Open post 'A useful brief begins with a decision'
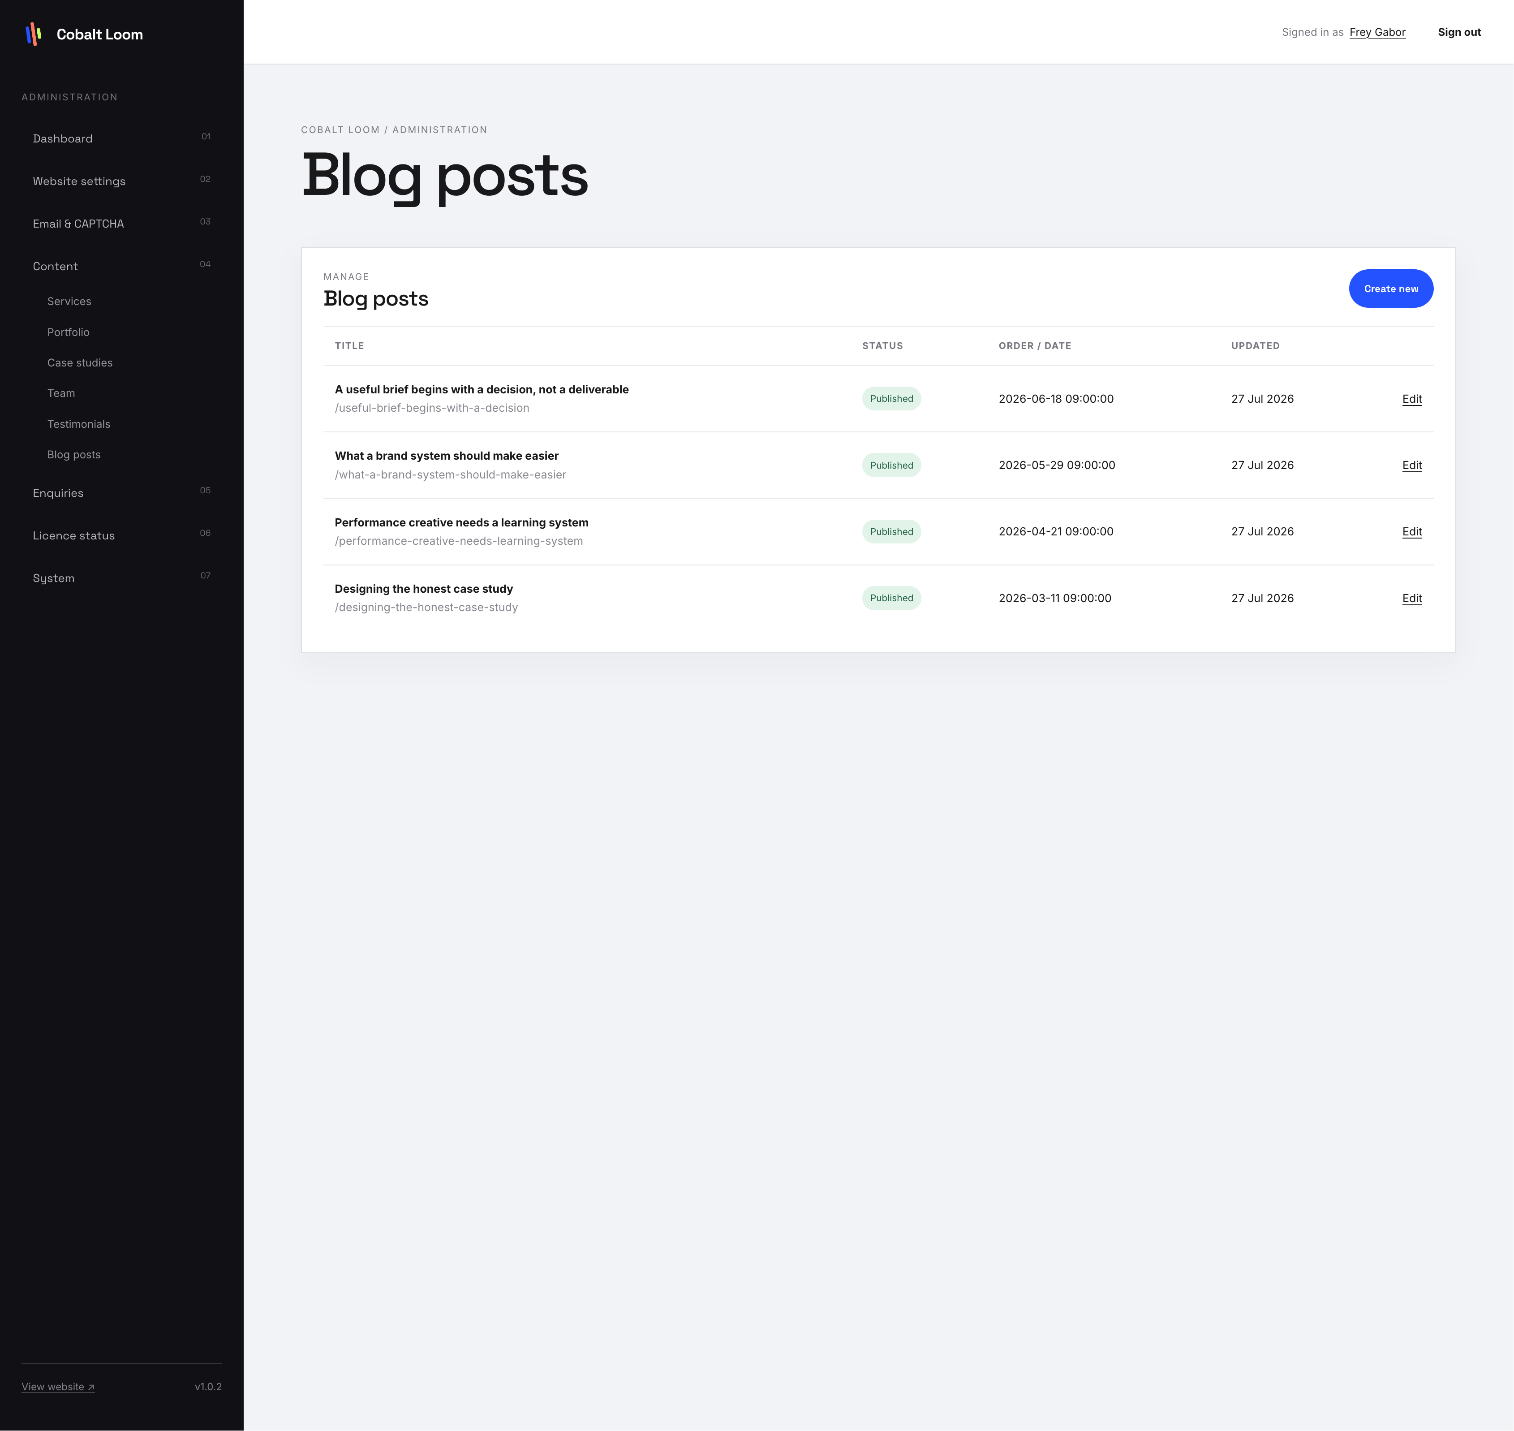Image resolution: width=1514 pixels, height=1431 pixels. click(x=481, y=389)
